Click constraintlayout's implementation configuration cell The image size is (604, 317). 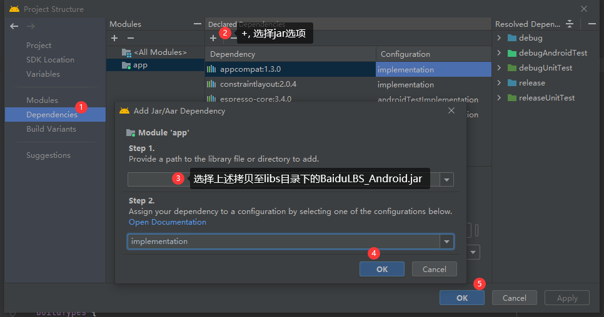point(433,84)
